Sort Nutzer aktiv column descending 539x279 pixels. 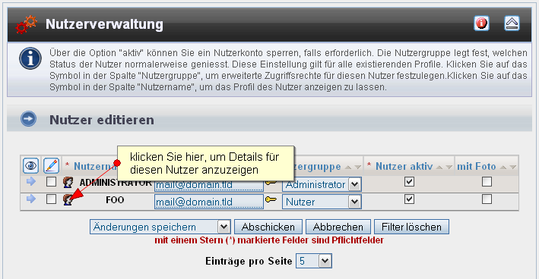click(449, 168)
